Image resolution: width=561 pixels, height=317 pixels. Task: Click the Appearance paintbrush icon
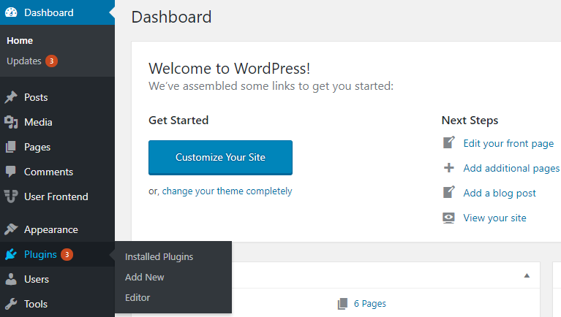click(11, 229)
